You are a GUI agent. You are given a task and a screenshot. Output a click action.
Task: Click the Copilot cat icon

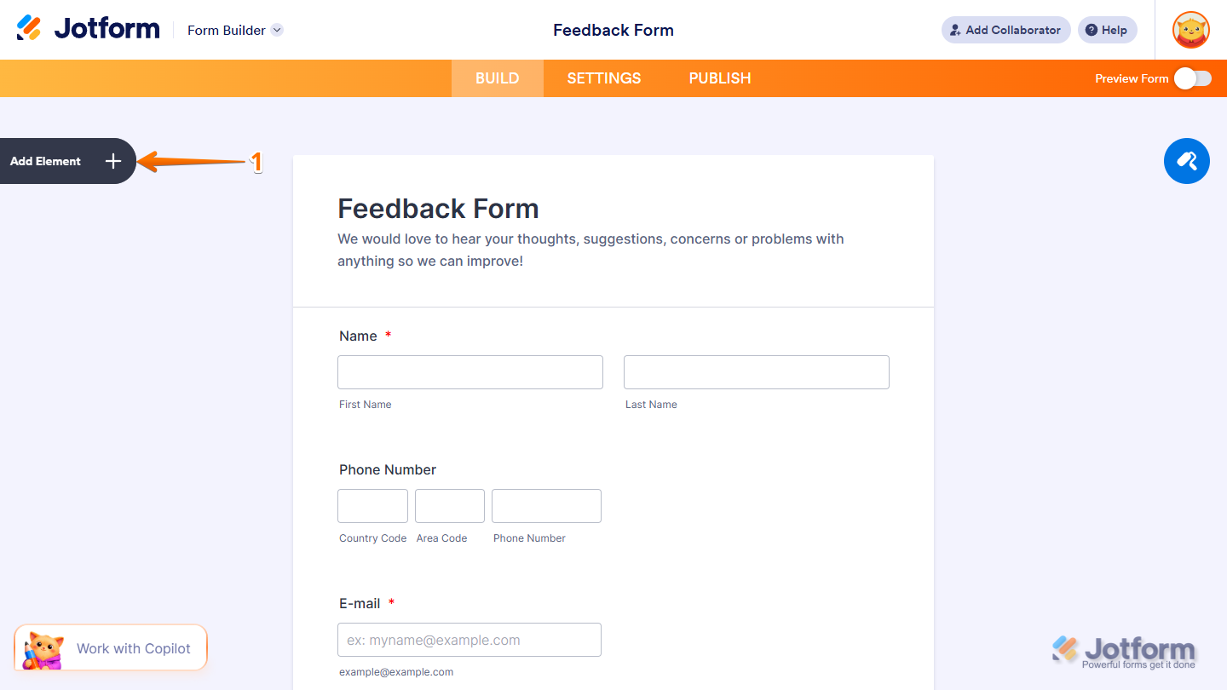(x=41, y=647)
